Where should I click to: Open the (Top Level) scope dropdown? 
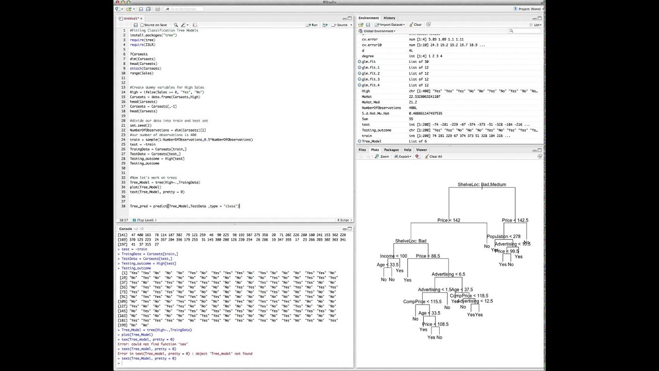pyautogui.click(x=146, y=220)
